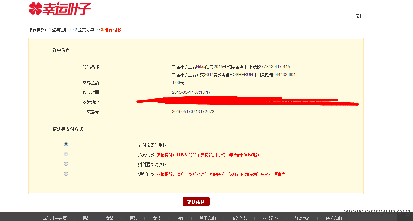
Task: Open 帮助中心 in footer
Action: pyautogui.click(x=302, y=218)
